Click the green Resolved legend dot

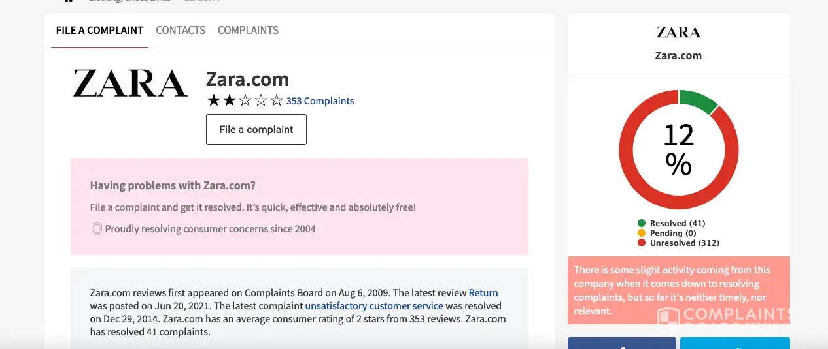click(x=642, y=224)
